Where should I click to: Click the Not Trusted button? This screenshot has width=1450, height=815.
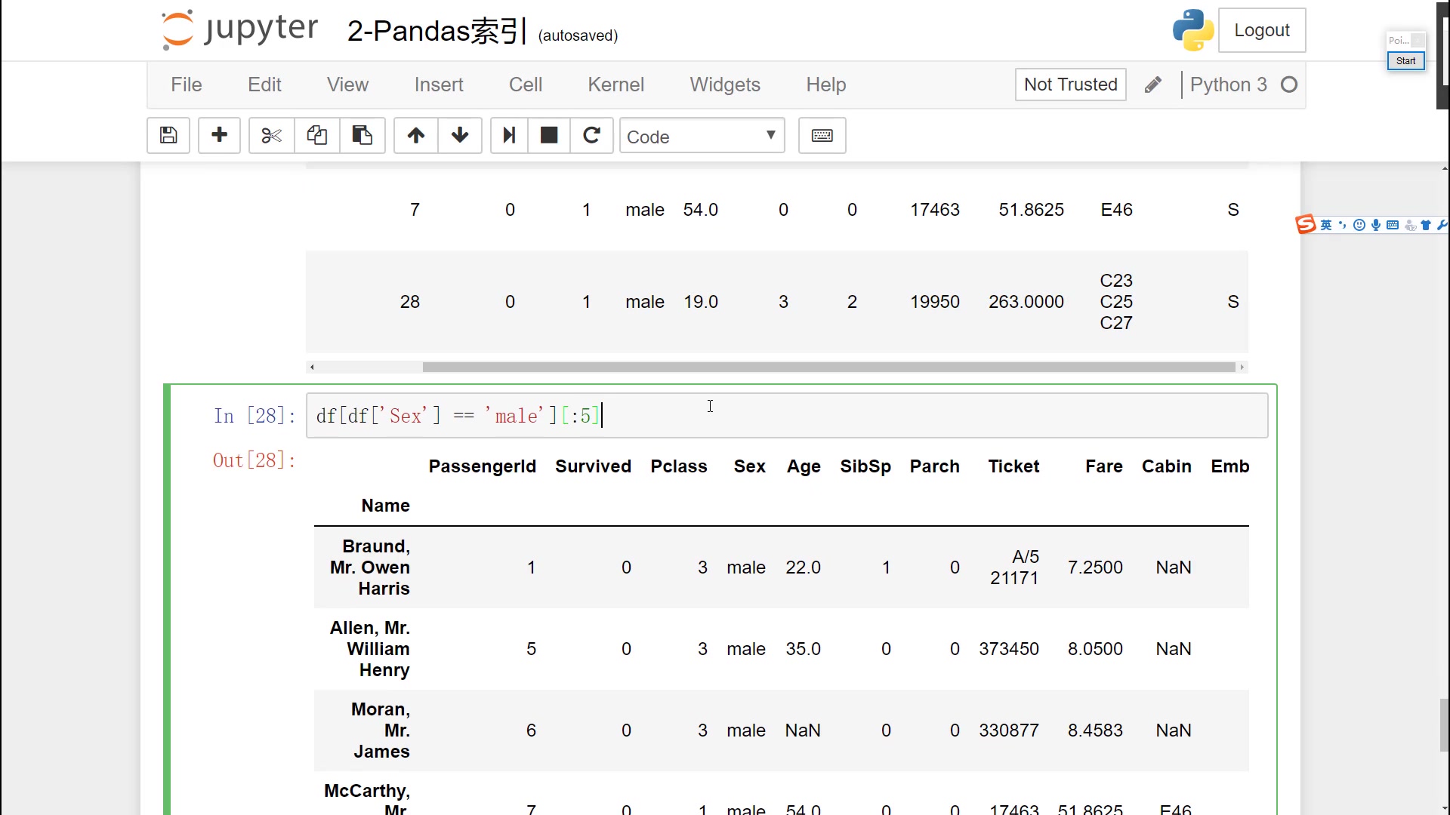(x=1071, y=85)
